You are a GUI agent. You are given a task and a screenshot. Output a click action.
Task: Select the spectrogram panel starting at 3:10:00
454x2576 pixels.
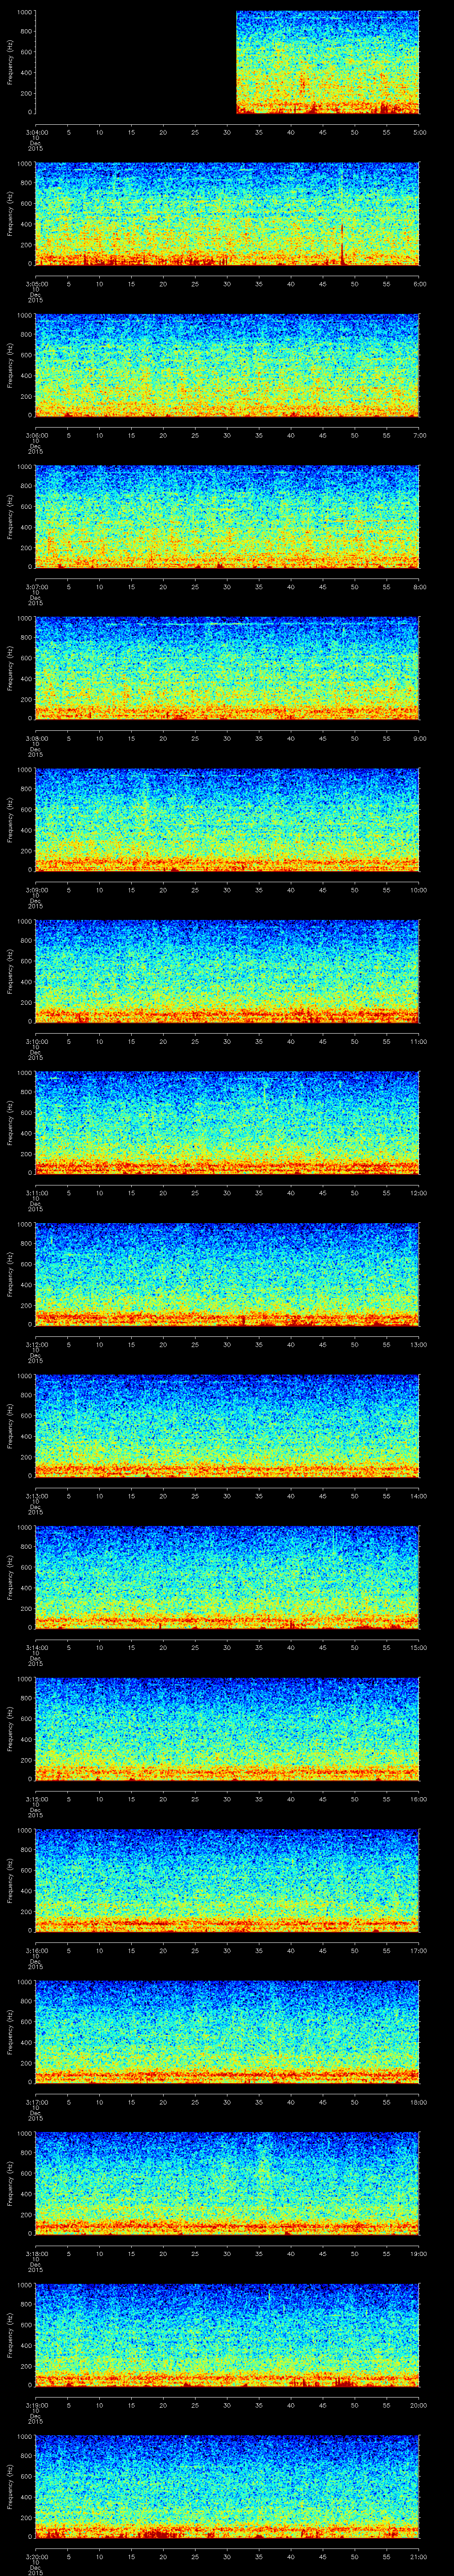pyautogui.click(x=227, y=971)
